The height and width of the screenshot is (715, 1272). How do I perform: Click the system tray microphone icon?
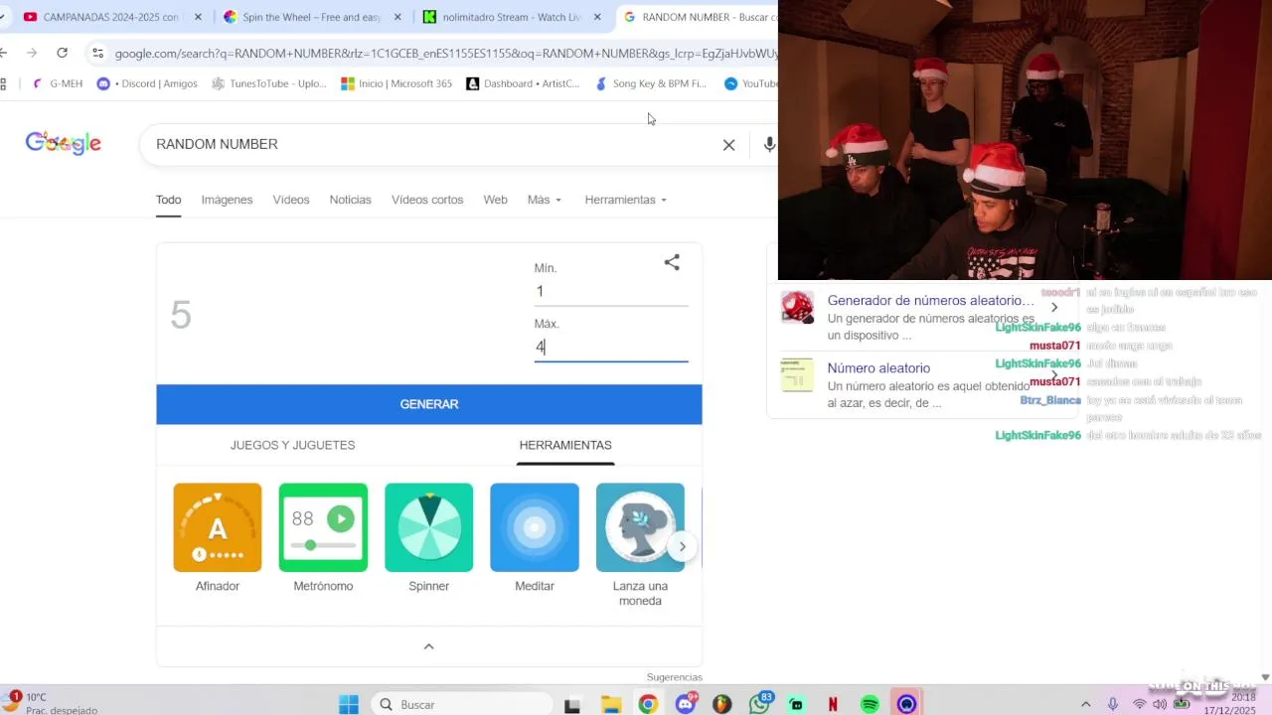(1113, 704)
